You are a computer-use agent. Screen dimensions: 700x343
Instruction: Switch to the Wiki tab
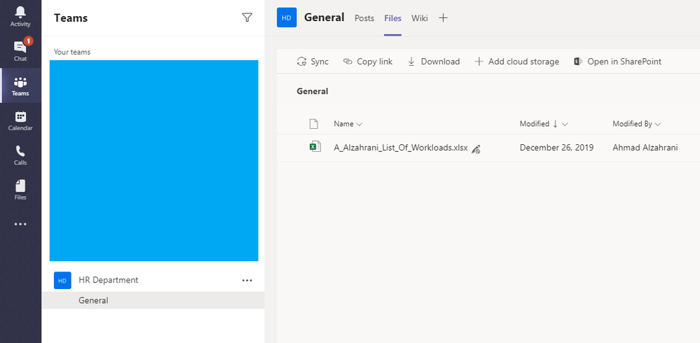(x=420, y=18)
